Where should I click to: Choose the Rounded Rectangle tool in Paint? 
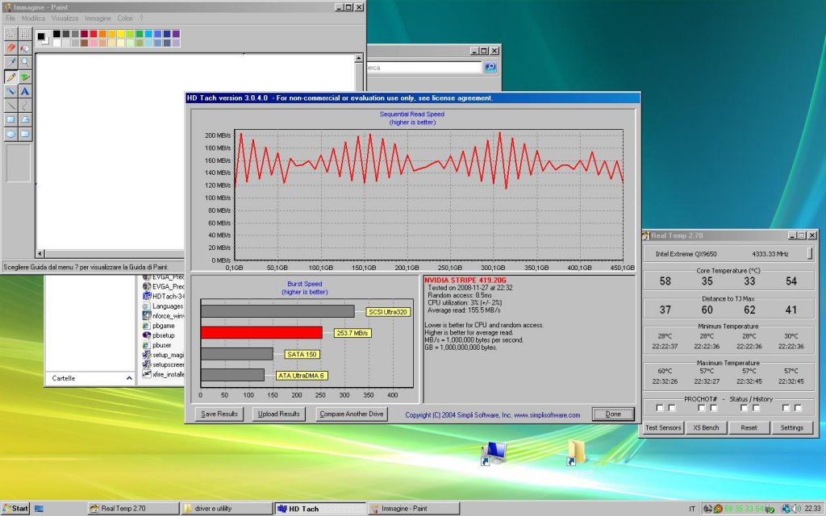coord(25,134)
